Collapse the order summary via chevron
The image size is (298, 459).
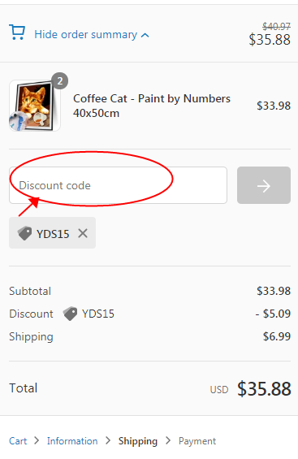(145, 36)
